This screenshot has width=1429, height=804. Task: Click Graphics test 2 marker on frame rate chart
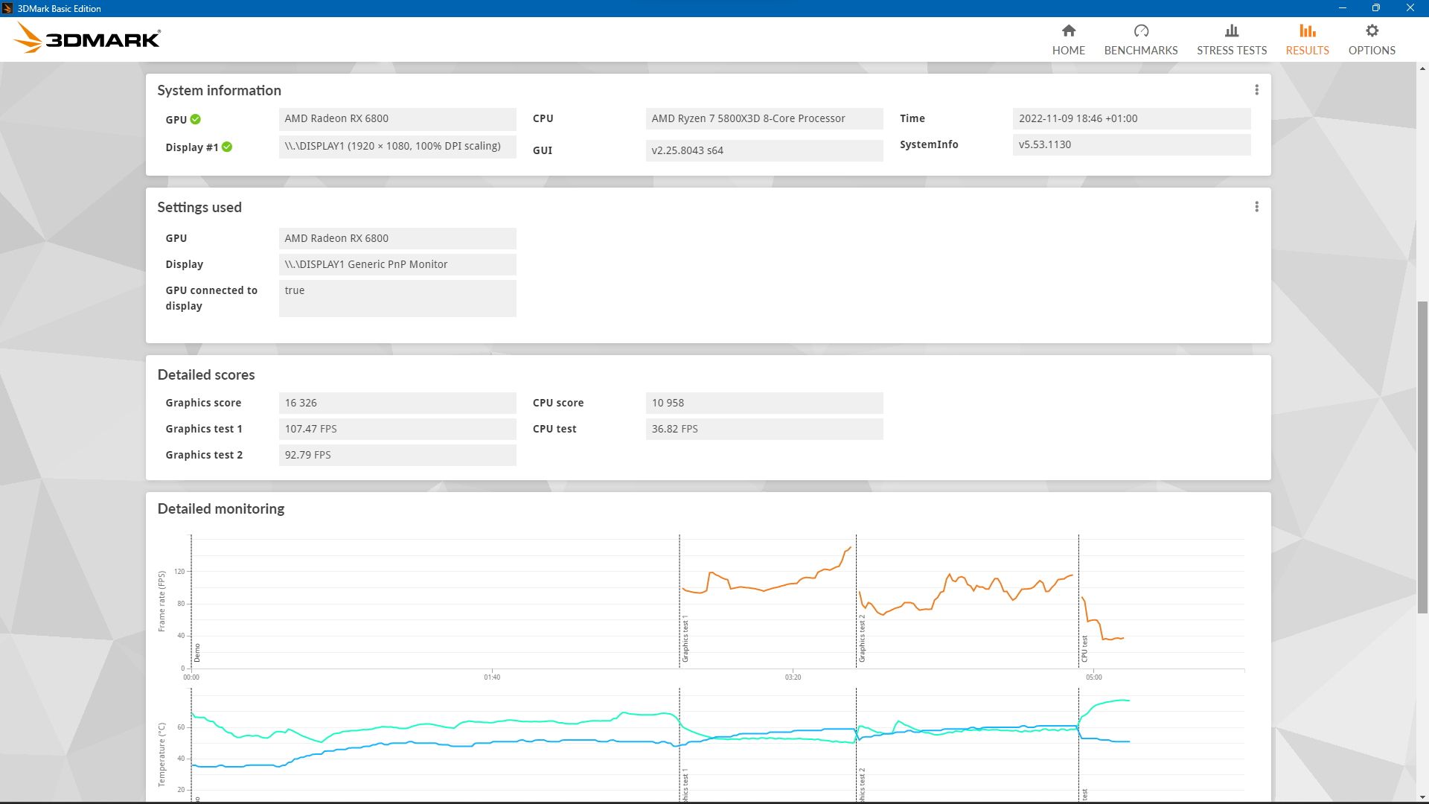(861, 638)
